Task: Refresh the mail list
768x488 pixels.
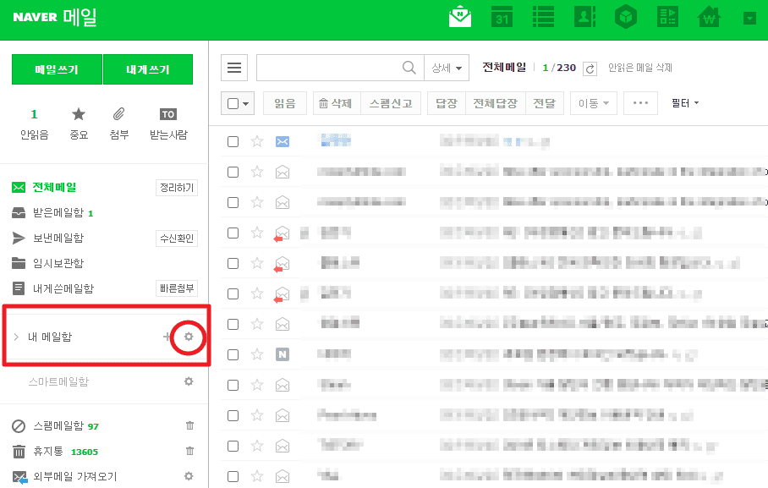Action: pyautogui.click(x=590, y=69)
